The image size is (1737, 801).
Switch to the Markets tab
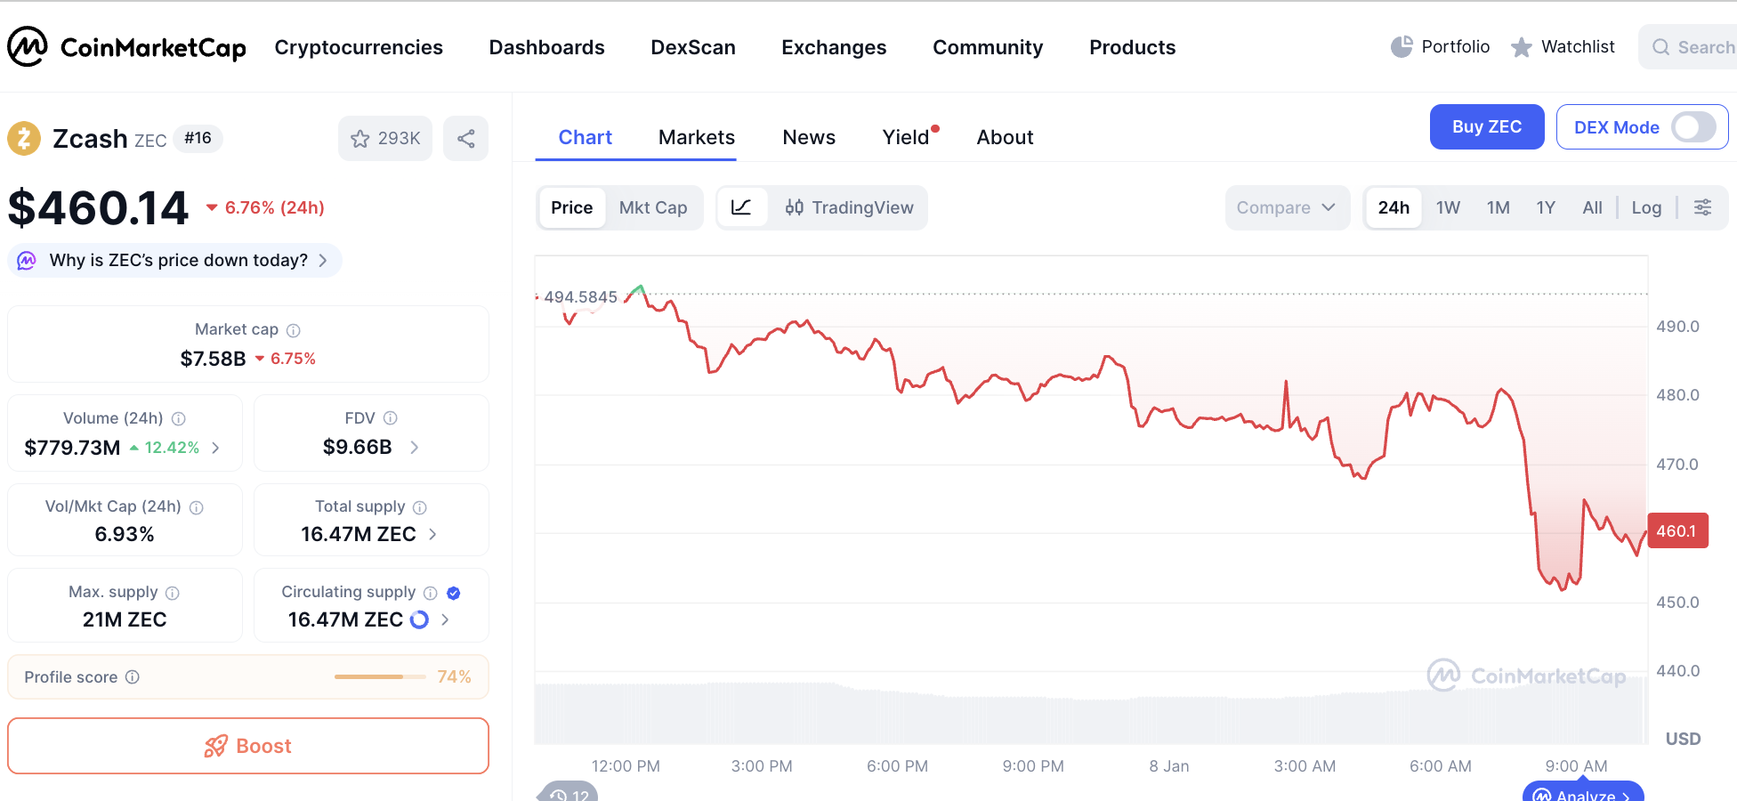696,137
